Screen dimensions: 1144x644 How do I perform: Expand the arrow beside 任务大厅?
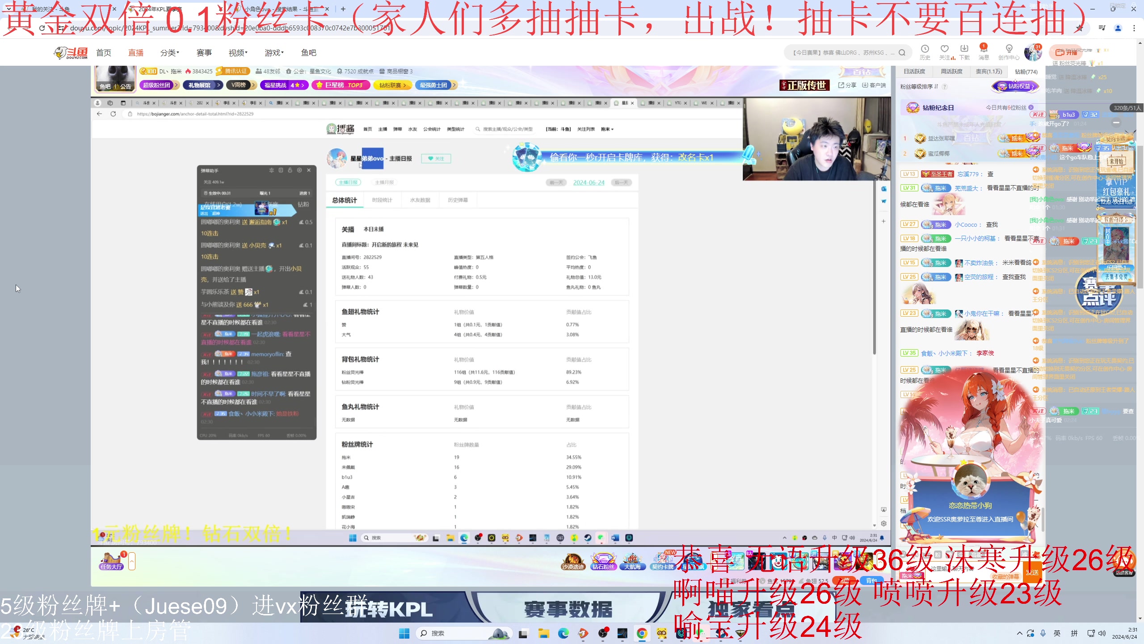(132, 561)
